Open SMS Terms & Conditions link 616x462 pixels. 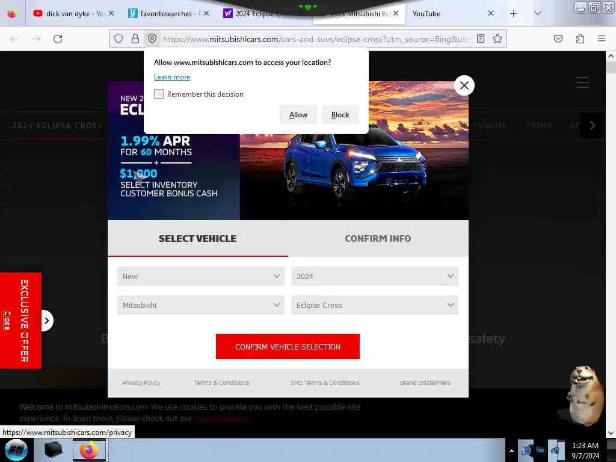click(325, 383)
